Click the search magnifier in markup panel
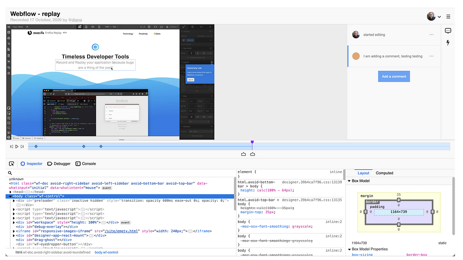463x260 pixels. coord(10,173)
